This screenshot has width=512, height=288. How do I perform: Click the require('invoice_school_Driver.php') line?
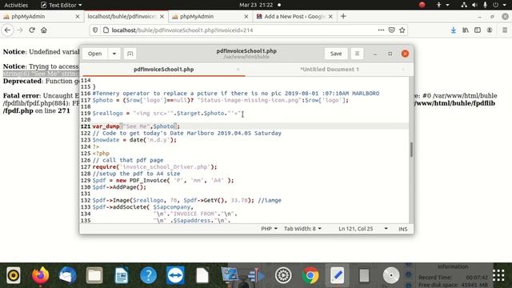tap(154, 167)
